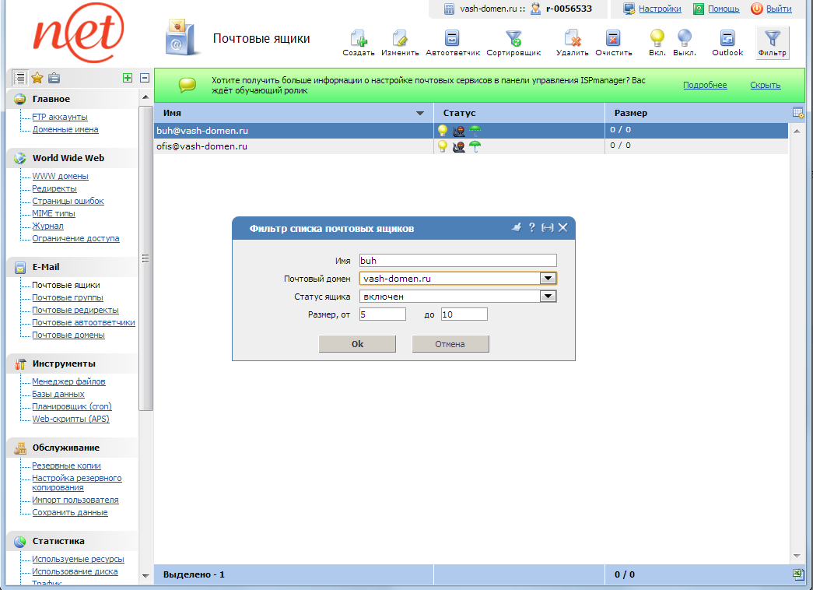This screenshot has width=813, height=590.
Task: Select Менеджер файлов in the sidebar
Action: pyautogui.click(x=68, y=382)
